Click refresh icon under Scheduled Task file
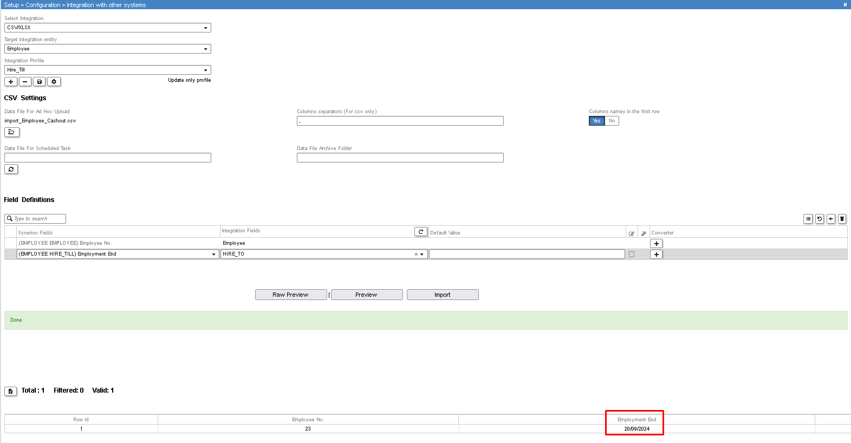Image resolution: width=851 pixels, height=443 pixels. (11, 169)
